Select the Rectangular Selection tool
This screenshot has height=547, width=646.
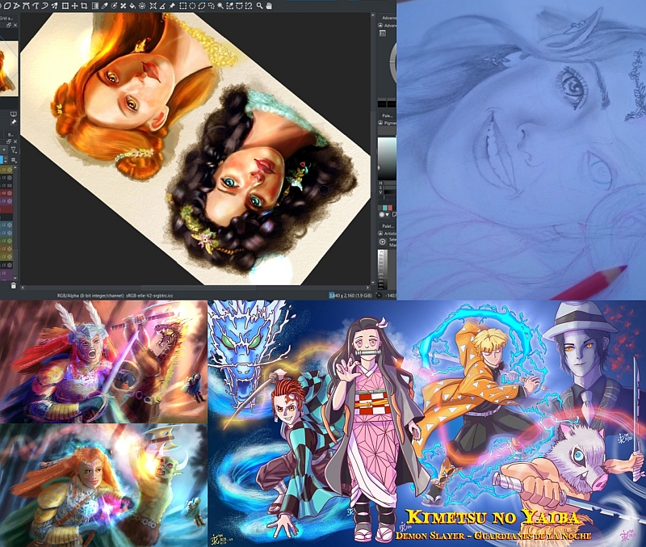click(x=182, y=6)
